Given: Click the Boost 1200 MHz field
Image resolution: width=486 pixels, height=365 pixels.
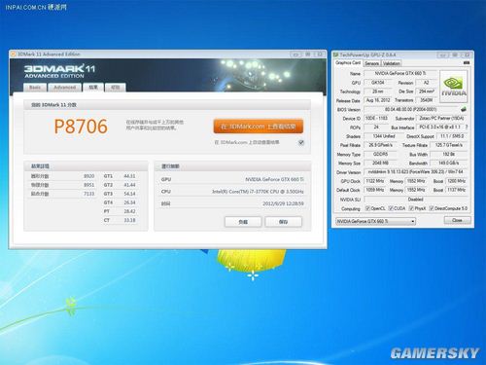Looking at the screenshot, I should pyautogui.click(x=457, y=181).
